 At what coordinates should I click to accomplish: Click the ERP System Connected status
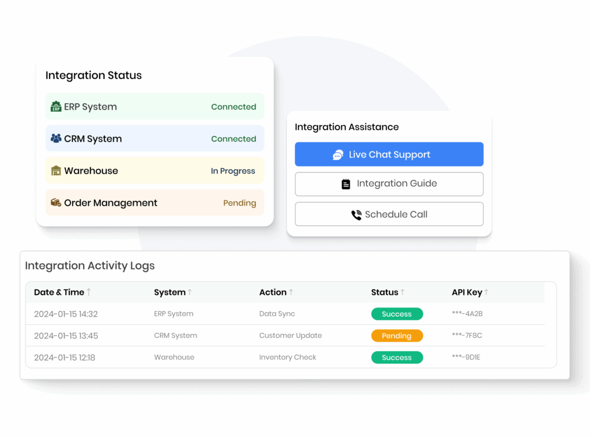[x=233, y=107]
